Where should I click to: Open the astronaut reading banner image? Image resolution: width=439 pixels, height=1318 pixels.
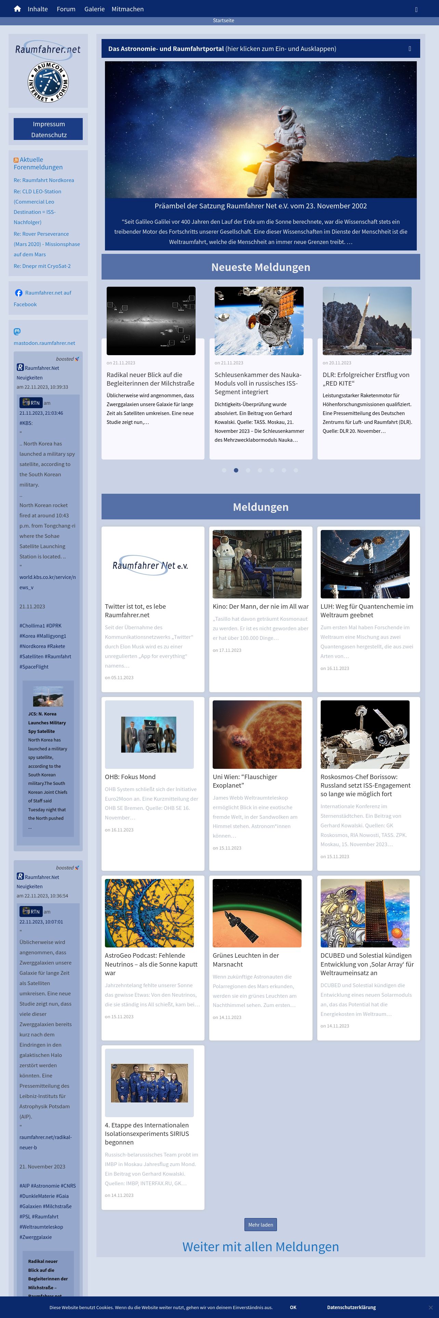coord(261,129)
